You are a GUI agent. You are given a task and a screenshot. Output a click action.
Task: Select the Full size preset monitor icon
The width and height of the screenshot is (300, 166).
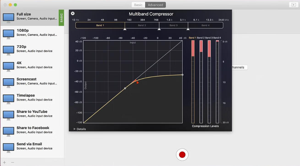[8, 18]
